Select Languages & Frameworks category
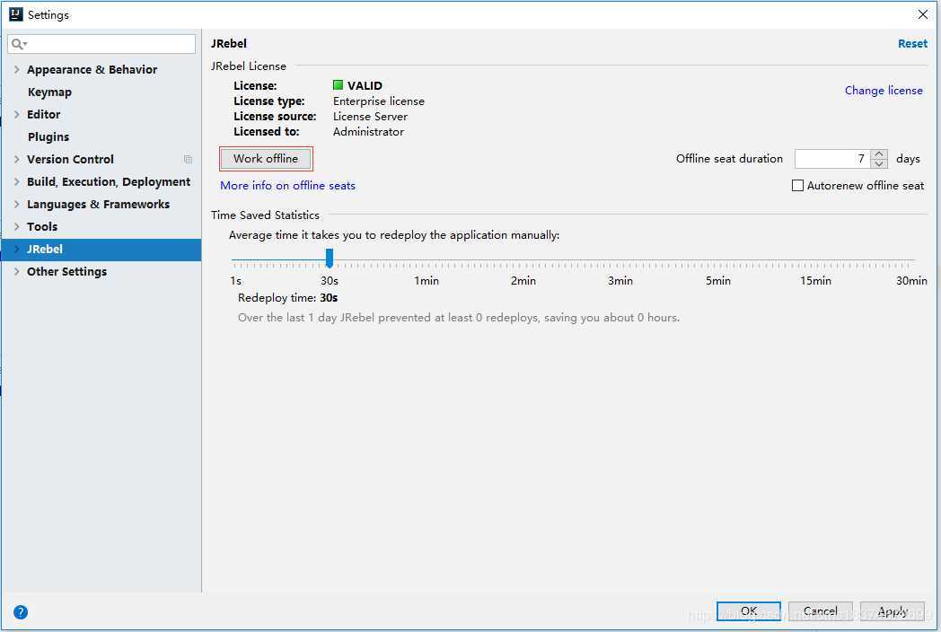This screenshot has width=941, height=632. pos(99,204)
